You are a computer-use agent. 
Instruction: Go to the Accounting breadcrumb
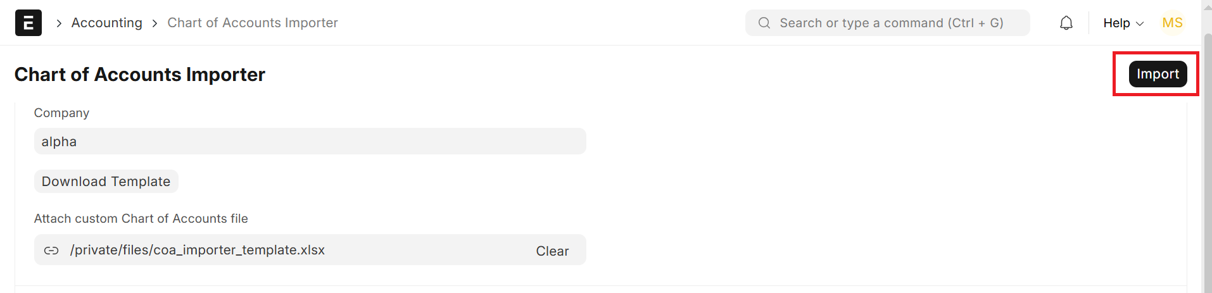[x=107, y=23]
